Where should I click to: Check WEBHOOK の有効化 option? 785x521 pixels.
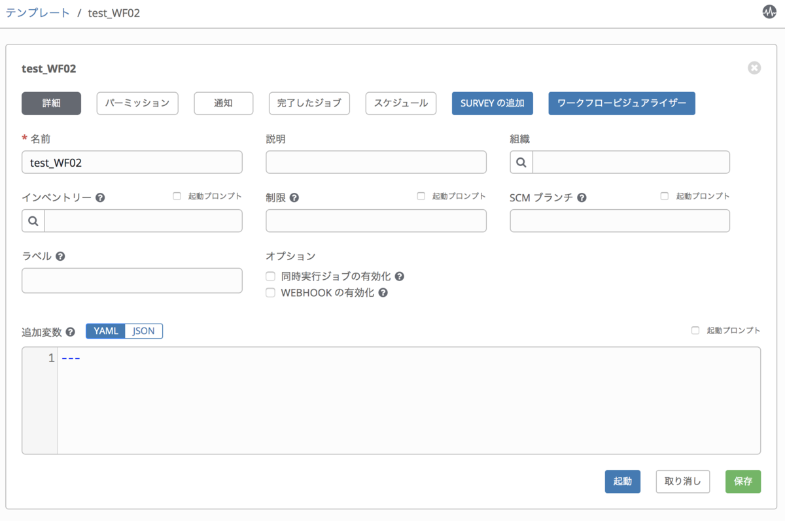(x=270, y=293)
